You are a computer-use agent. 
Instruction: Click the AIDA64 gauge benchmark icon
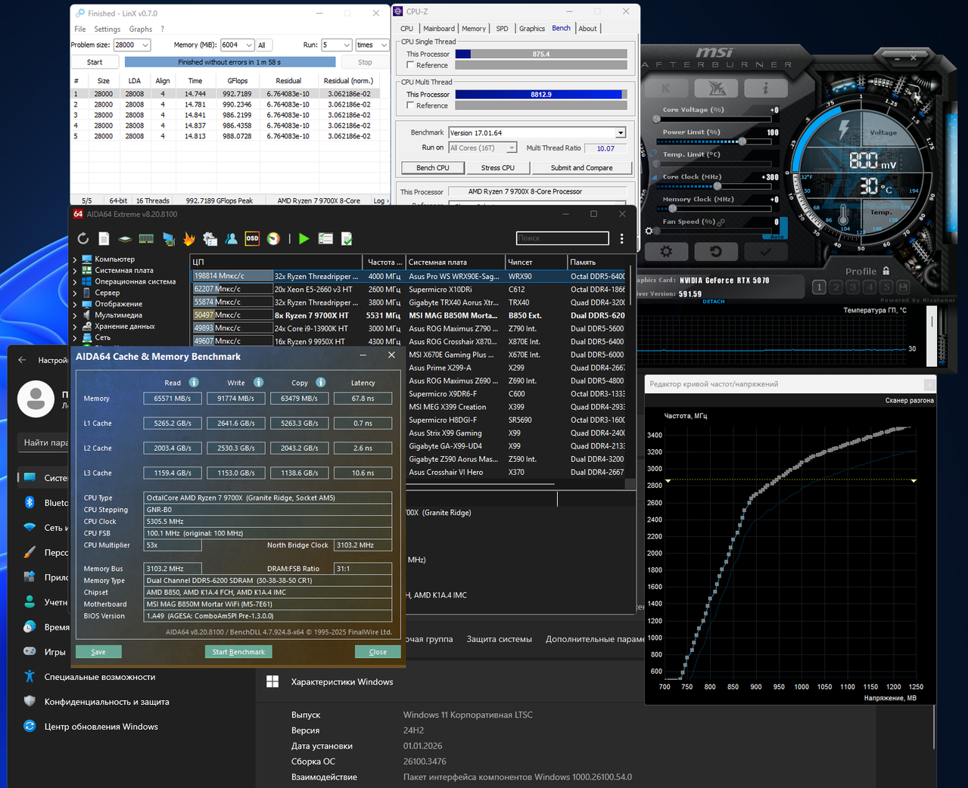[x=273, y=238]
